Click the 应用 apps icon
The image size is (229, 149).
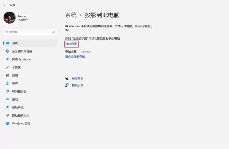7,75
